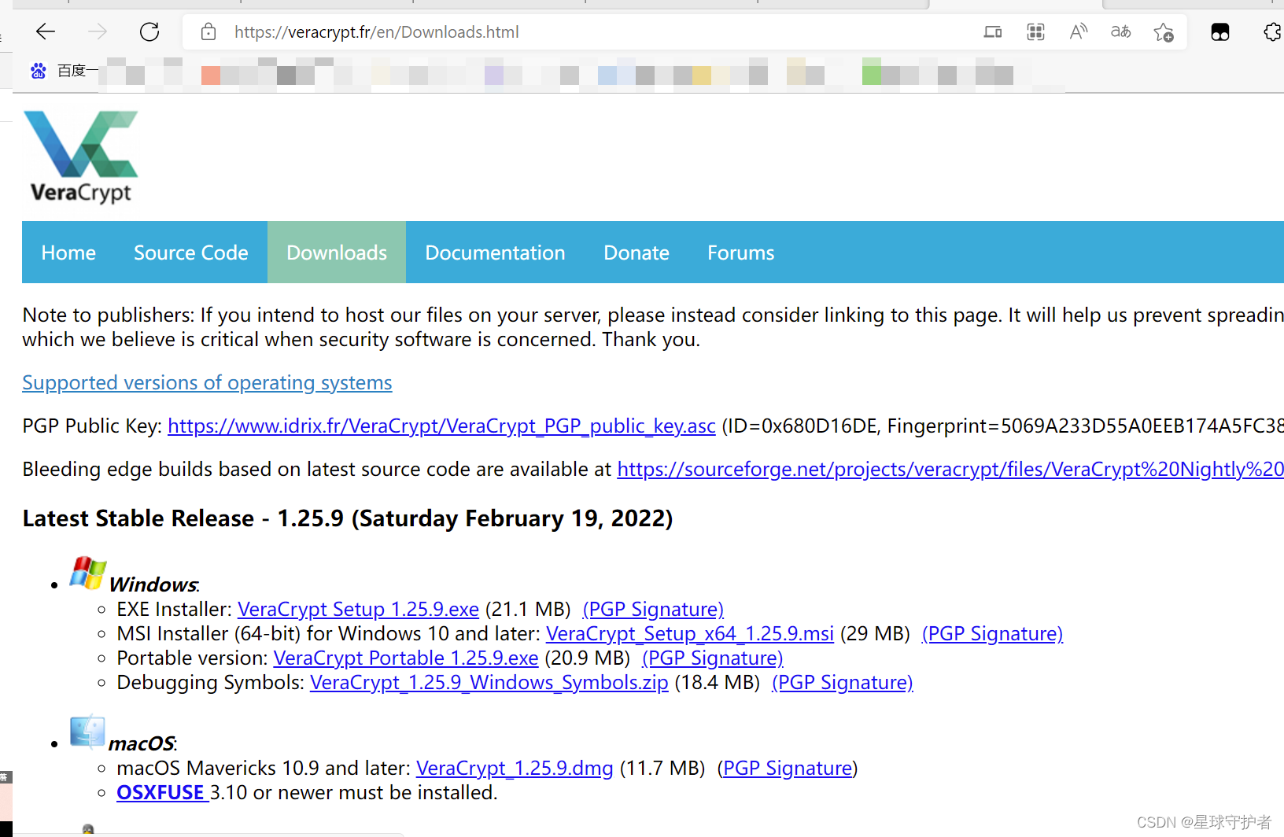
Task: Open PGP Signature for MSI Installer
Action: point(992,634)
